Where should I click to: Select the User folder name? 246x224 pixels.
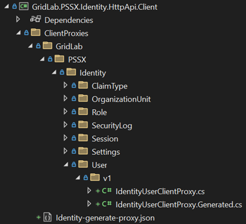[100, 165]
